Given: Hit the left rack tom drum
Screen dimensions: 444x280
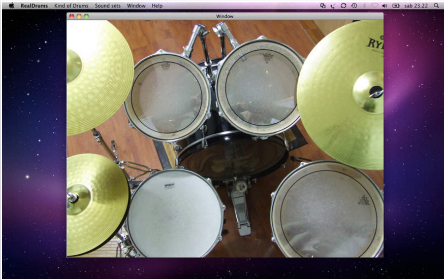Looking at the screenshot, I should [x=168, y=96].
